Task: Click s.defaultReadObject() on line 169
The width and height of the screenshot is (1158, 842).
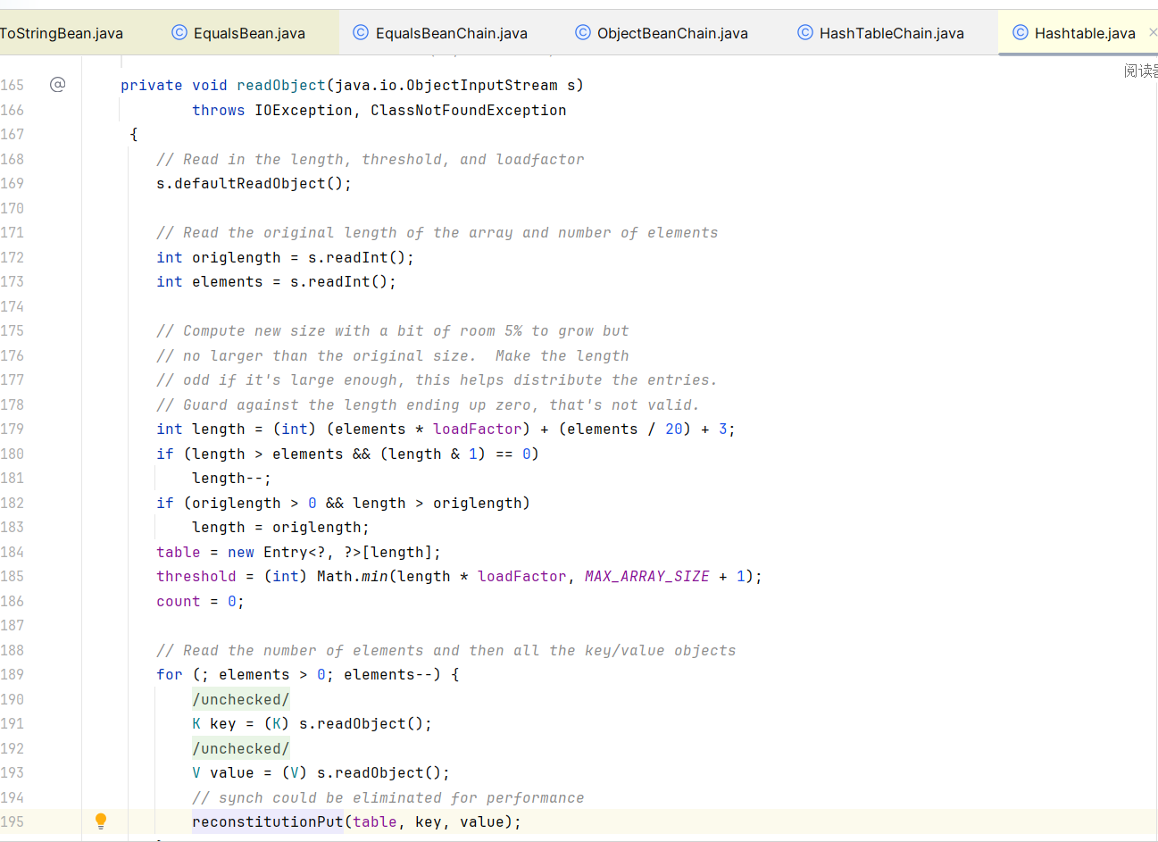Action: pos(254,183)
